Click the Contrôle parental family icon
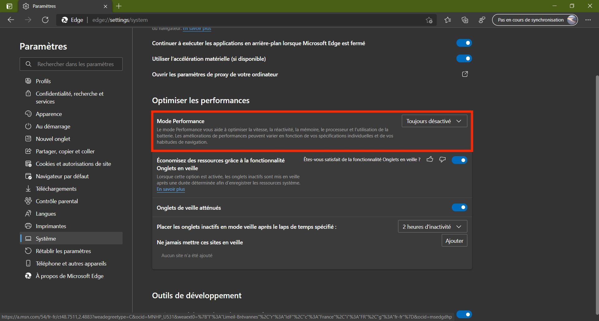 [28, 201]
